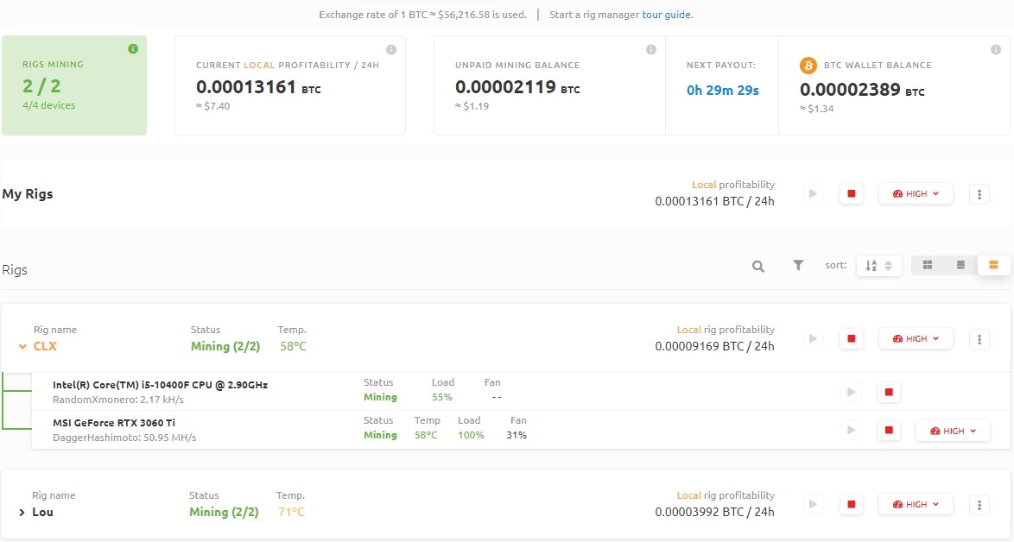1014x542 pixels.
Task: Click the RTX 3060 Ti 100% load value
Action: point(471,435)
